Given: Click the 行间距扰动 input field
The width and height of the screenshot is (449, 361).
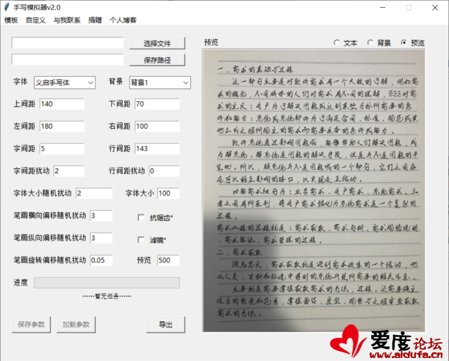Looking at the screenshot, I should [164, 171].
